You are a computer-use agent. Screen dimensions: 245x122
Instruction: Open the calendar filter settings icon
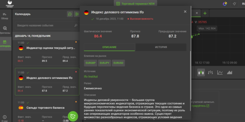[x=77, y=14]
